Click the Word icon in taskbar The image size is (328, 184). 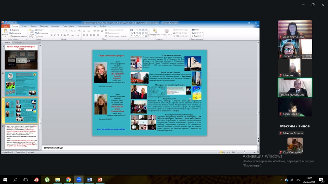click(x=89, y=180)
